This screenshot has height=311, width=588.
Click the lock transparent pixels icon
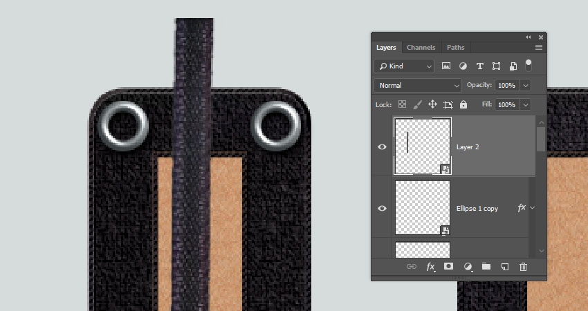(x=402, y=104)
